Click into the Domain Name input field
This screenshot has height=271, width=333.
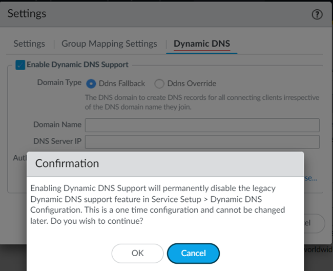pyautogui.click(x=202, y=125)
